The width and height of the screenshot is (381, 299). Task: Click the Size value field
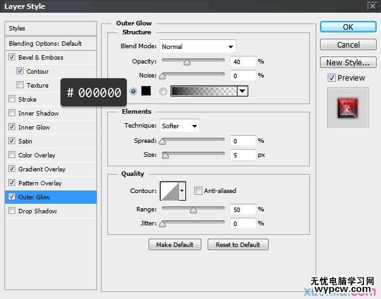click(x=243, y=155)
